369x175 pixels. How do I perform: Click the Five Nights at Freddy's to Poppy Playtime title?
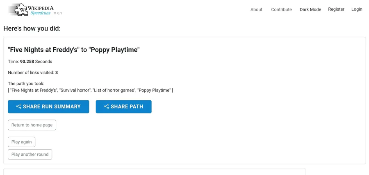[x=74, y=50]
